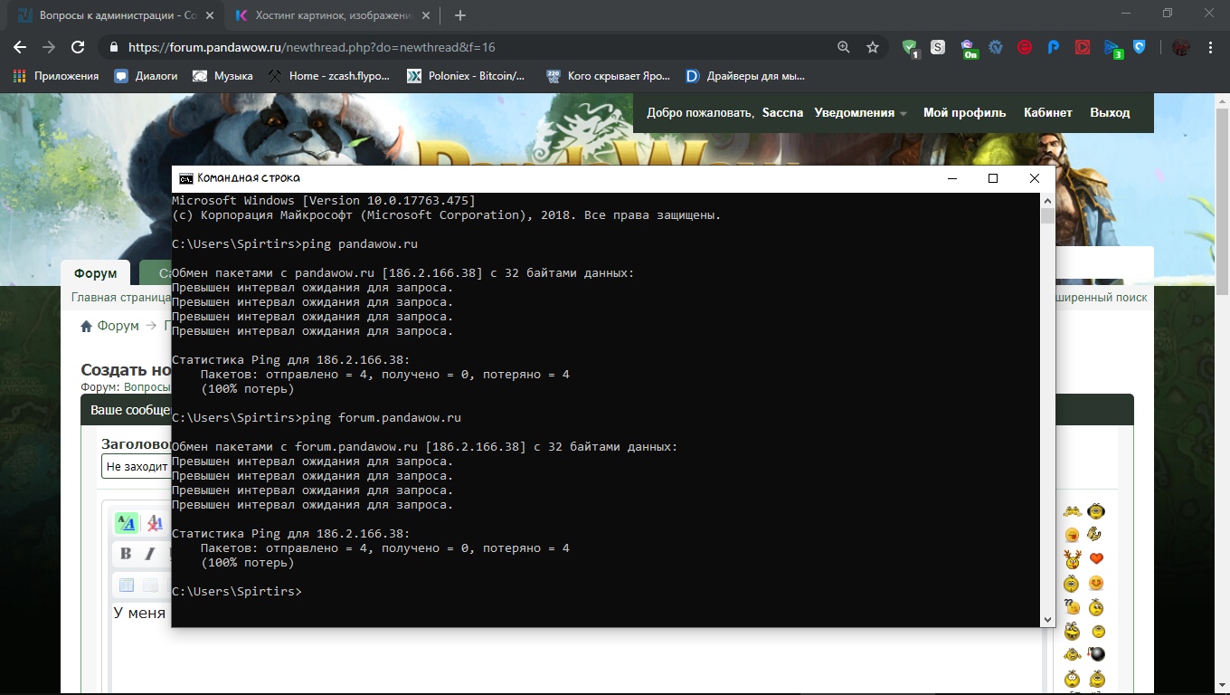Click the italic I formatting button
Image resolution: width=1230 pixels, height=695 pixels.
(150, 554)
